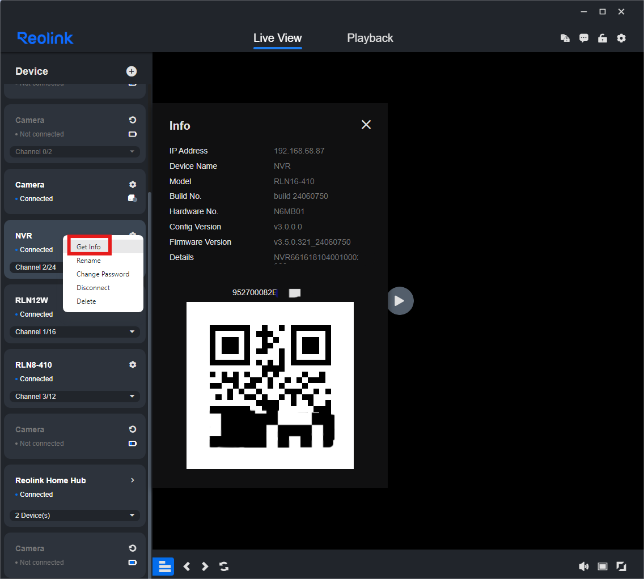Click the refresh streams icon in bottom bar
644x579 pixels.
224,567
